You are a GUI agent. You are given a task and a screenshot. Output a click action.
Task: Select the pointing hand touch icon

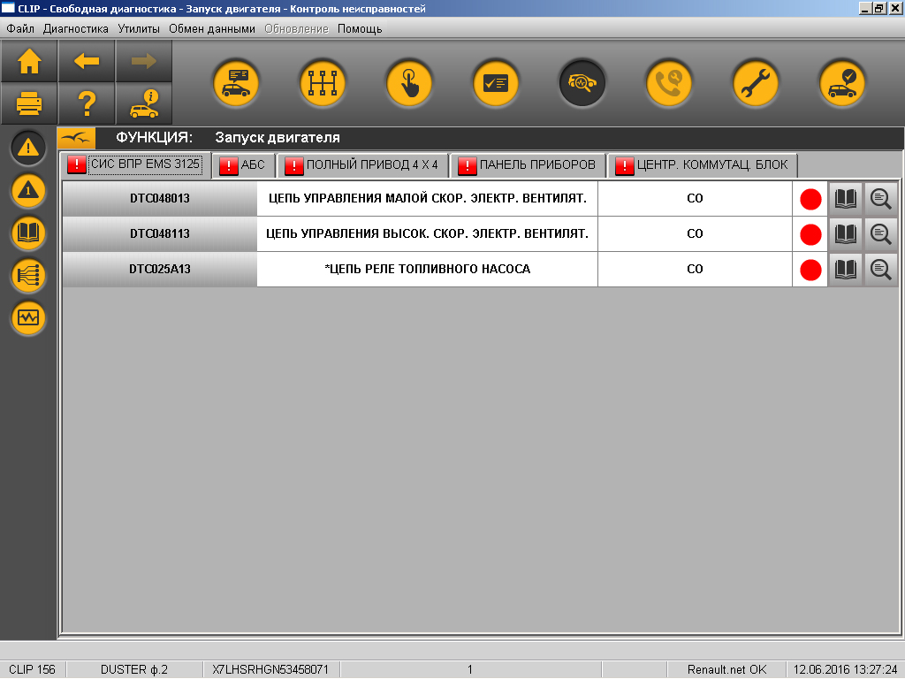pos(409,83)
